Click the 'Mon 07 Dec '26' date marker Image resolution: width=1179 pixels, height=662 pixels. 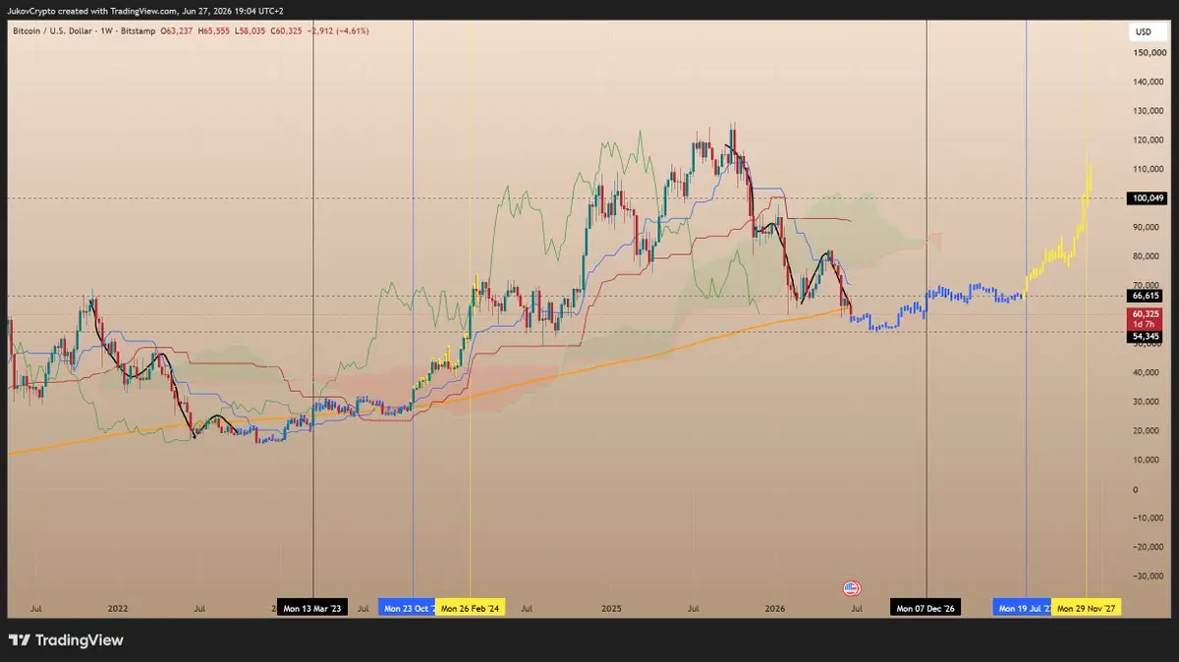coord(924,609)
